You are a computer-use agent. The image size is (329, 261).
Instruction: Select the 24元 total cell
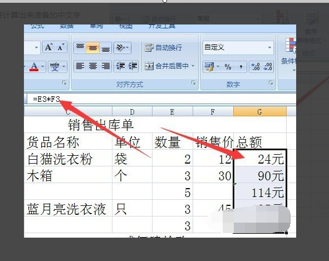260,158
